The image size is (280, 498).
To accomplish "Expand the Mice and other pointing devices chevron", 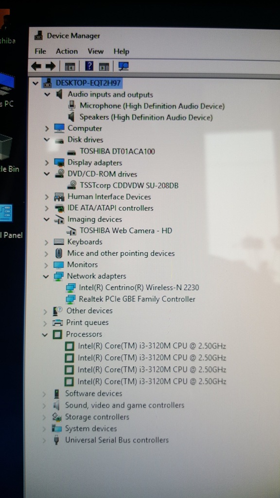I will 47,254.
